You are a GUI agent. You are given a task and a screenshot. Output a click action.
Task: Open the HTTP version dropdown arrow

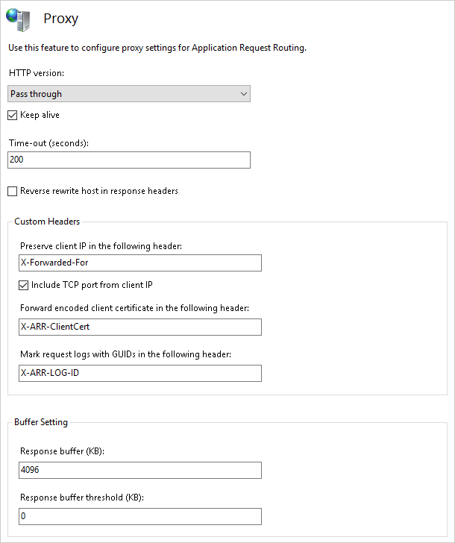[243, 94]
